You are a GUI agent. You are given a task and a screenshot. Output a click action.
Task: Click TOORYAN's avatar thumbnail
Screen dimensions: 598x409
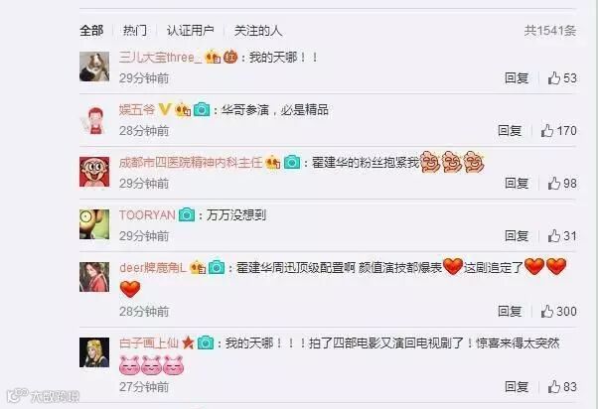pyautogui.click(x=94, y=224)
